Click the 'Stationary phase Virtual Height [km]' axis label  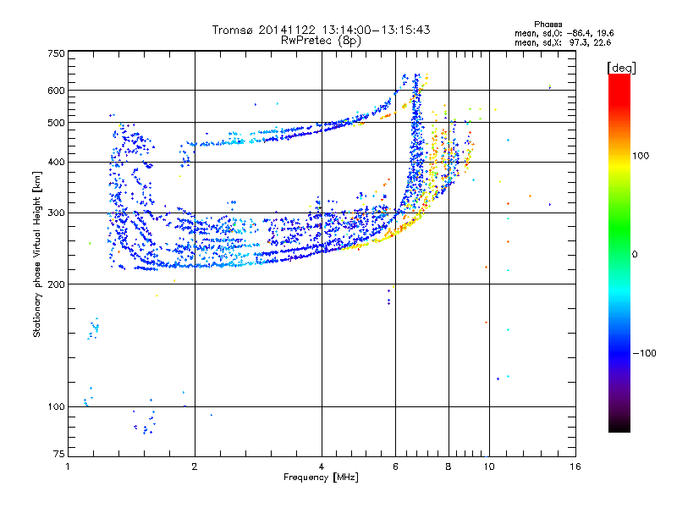click(x=36, y=255)
